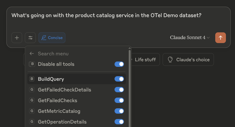Toggle the BuildQuery tool switch

(119, 79)
